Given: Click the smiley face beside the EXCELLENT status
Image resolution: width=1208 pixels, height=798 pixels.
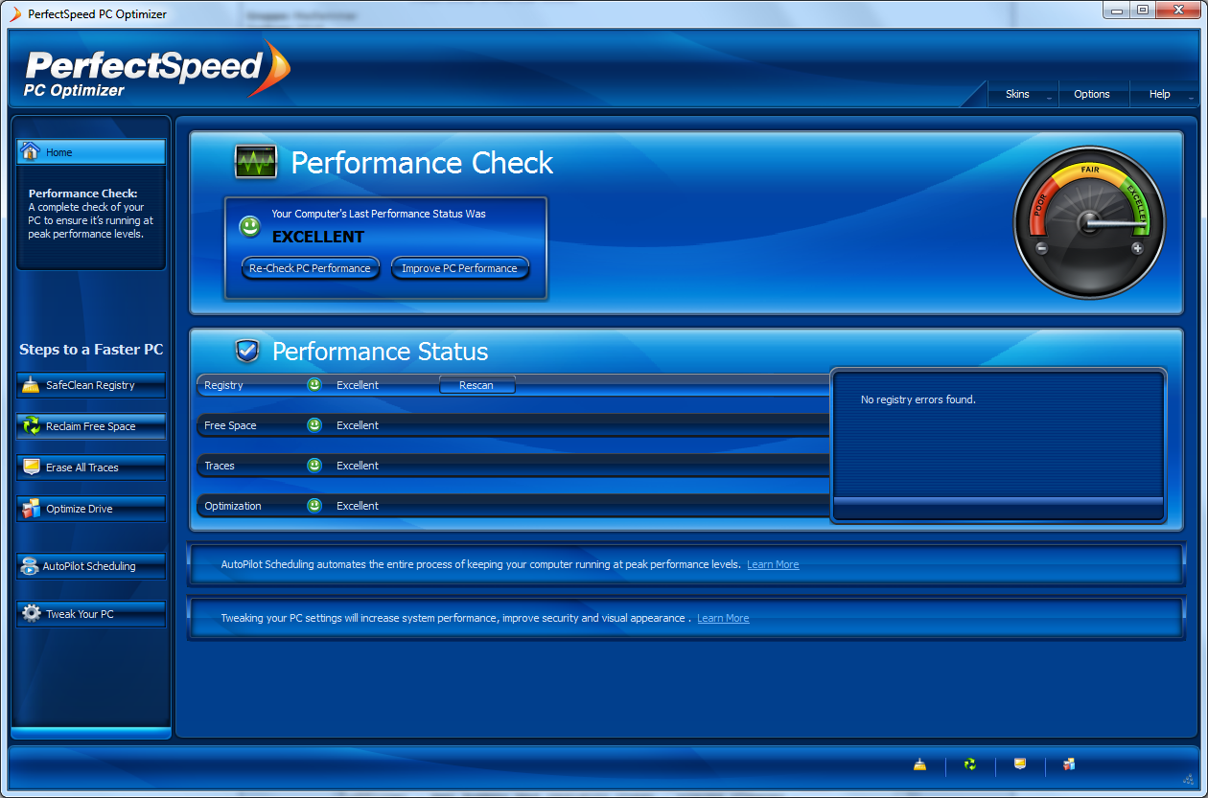Looking at the screenshot, I should 250,227.
